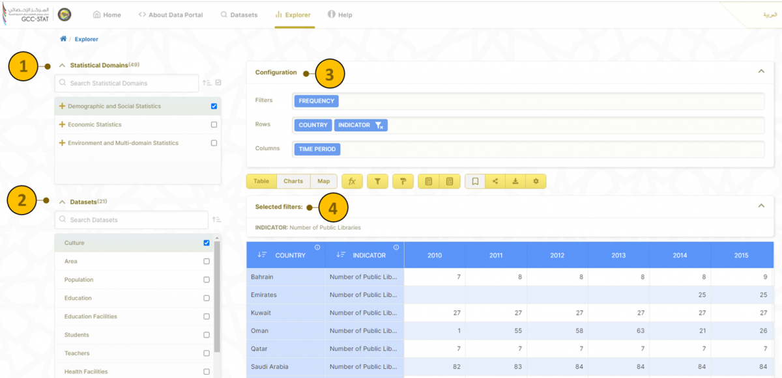Sort the Statistical Domains list

point(207,83)
